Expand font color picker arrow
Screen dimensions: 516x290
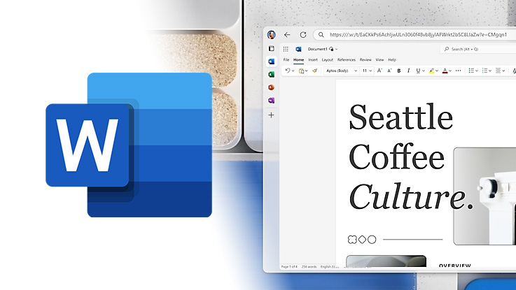tap(450, 71)
